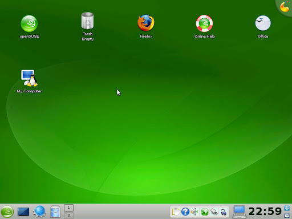Click the green globe tray icon

204,212
